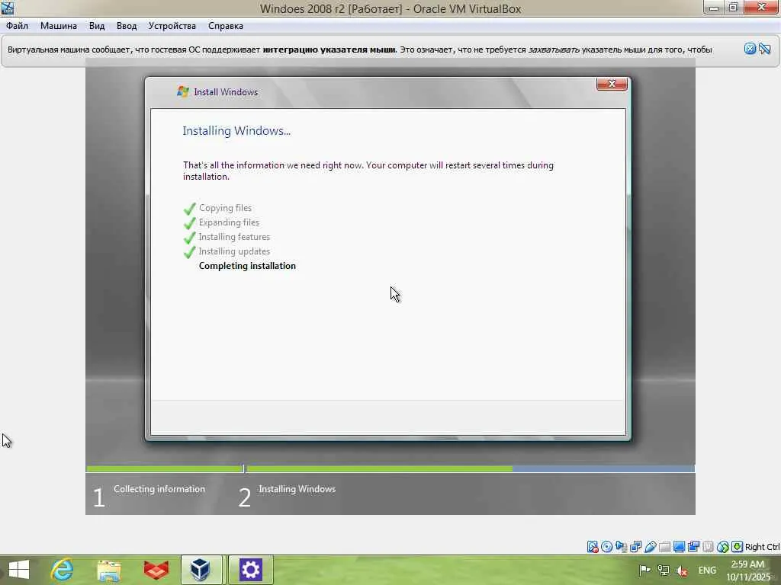
Task: Click the Windows flag icon in installer title
Action: click(183, 91)
